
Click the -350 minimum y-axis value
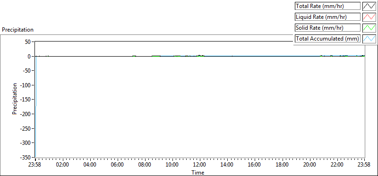[x=26, y=158]
